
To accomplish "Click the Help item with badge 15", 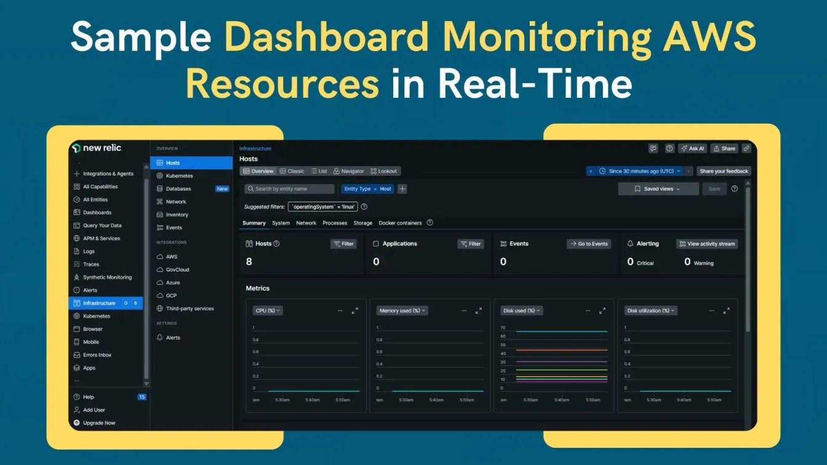I will tap(110, 397).
